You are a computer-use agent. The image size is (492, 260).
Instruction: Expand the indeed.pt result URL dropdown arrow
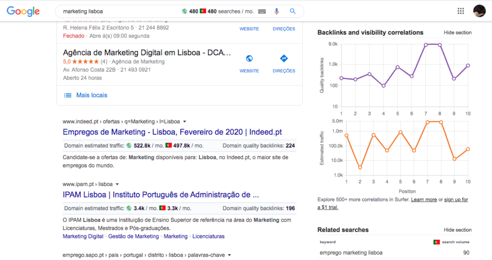(184, 122)
